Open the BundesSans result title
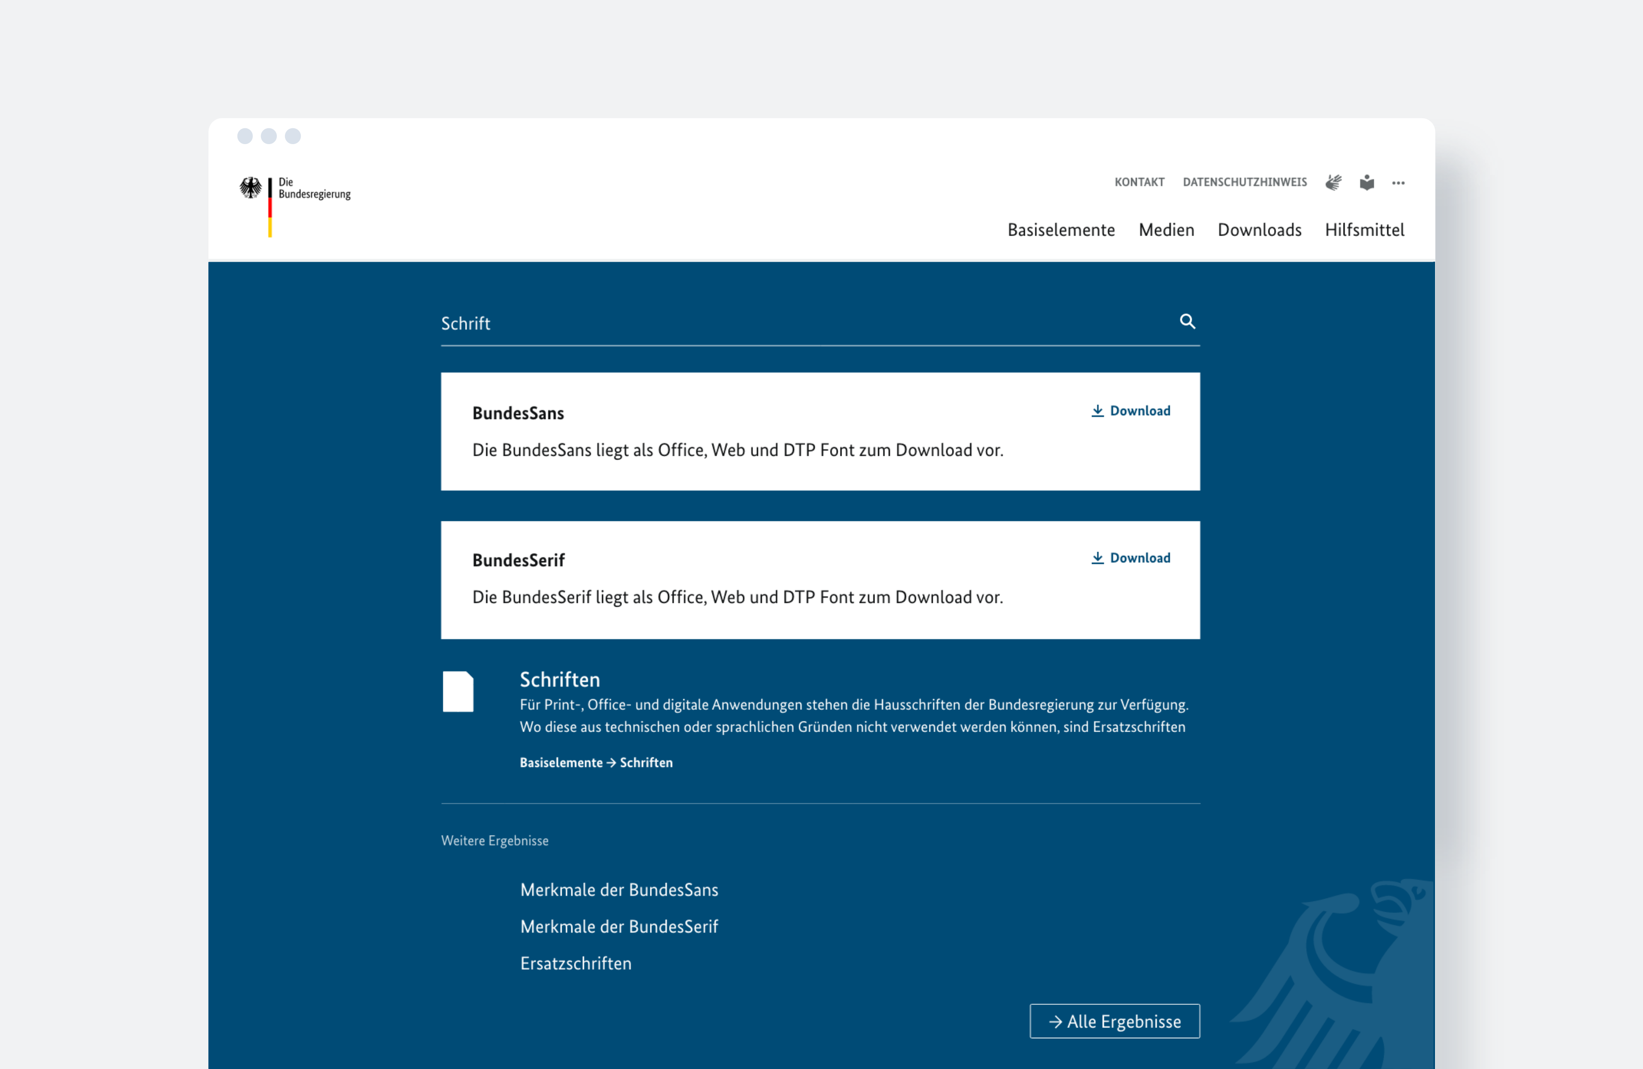This screenshot has height=1069, width=1643. [518, 413]
